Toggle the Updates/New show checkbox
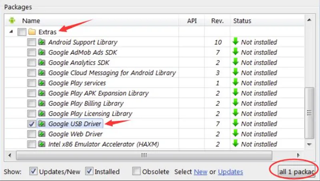Viewport: 320px width, 181px height. [x=34, y=171]
